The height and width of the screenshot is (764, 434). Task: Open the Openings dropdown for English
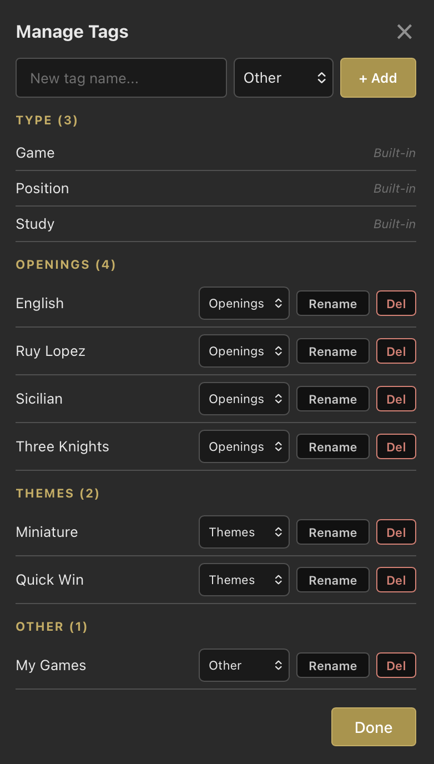tap(244, 303)
